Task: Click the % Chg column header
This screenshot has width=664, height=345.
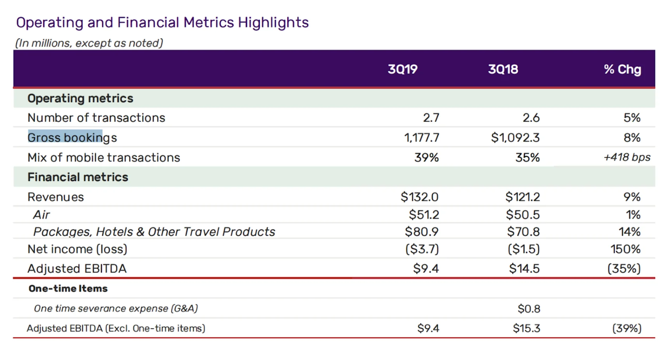Action: click(622, 69)
